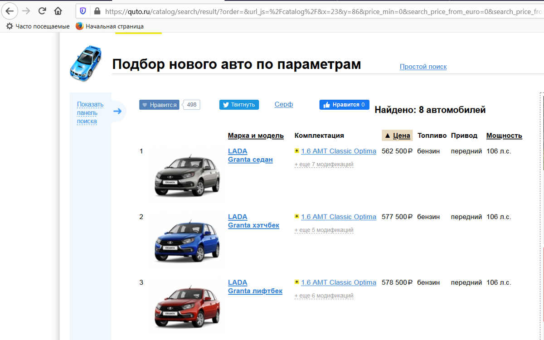Screen dimensions: 544x340
Task: Open the red Granta лифтбек thumbnail
Action: pos(187,306)
